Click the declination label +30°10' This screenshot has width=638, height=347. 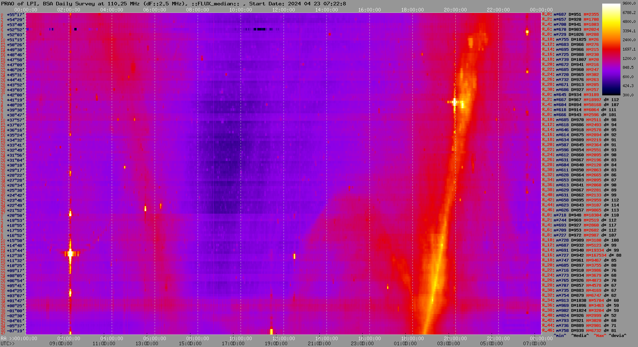point(15,165)
